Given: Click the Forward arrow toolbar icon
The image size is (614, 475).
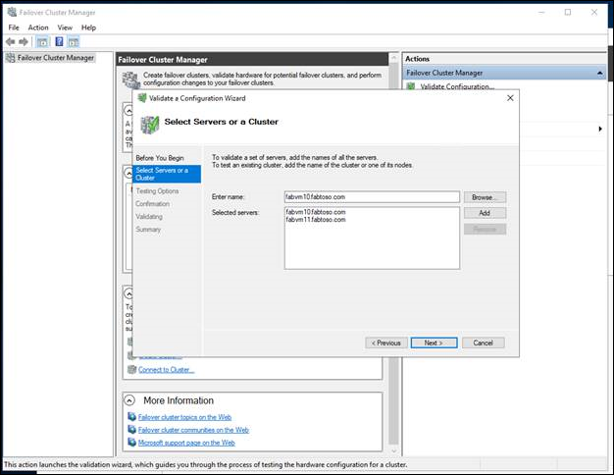Looking at the screenshot, I should (24, 41).
